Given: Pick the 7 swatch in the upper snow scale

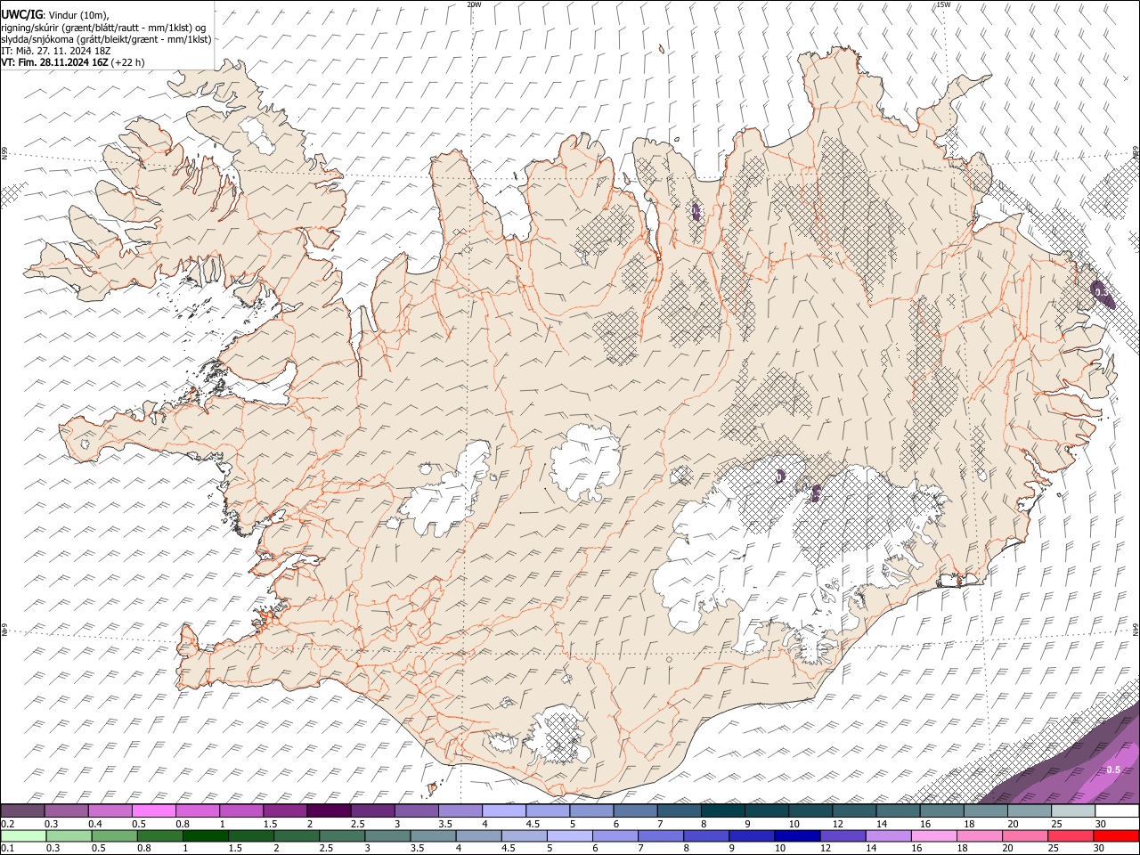Looking at the screenshot, I should click(x=679, y=811).
